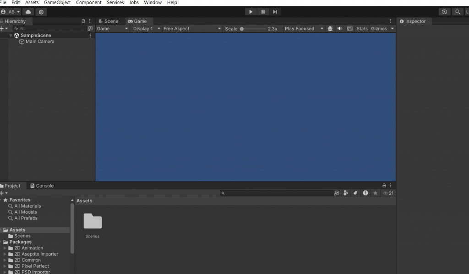469x274 pixels.
Task: Toggle Gizmos in the Game view
Action: click(379, 29)
